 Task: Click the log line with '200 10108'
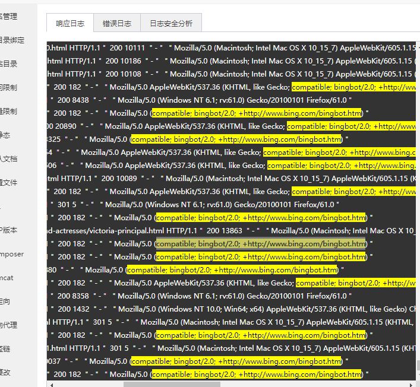232,74
